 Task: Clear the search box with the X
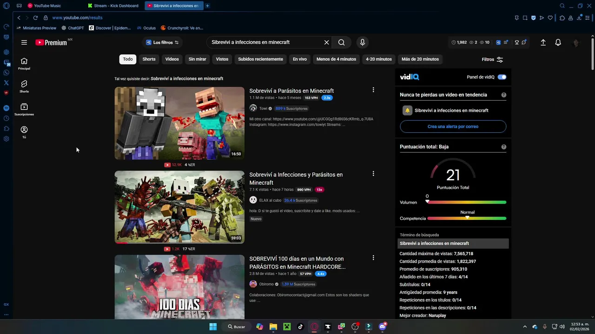326,42
